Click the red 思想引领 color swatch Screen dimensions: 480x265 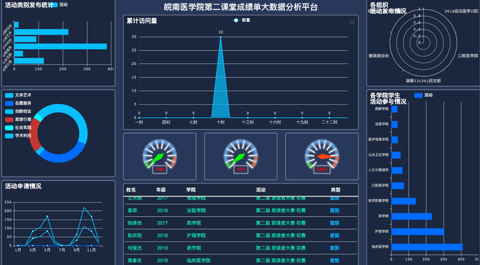point(9,120)
